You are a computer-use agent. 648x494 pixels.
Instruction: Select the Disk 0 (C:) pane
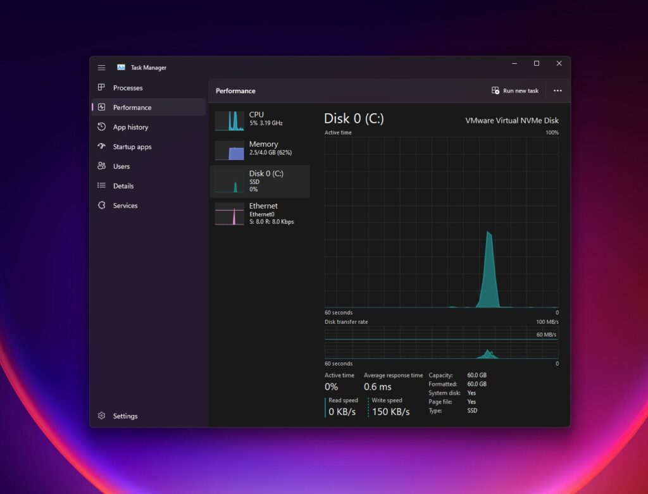(x=259, y=181)
